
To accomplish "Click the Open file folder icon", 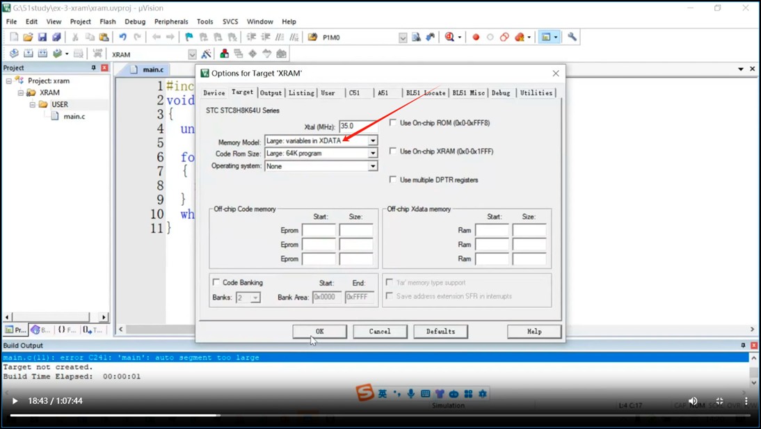I will pos(28,37).
